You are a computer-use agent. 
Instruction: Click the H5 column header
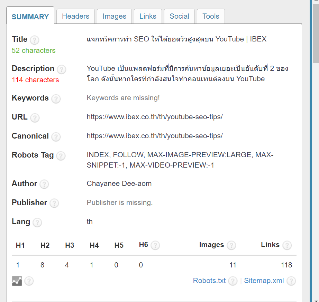click(119, 245)
